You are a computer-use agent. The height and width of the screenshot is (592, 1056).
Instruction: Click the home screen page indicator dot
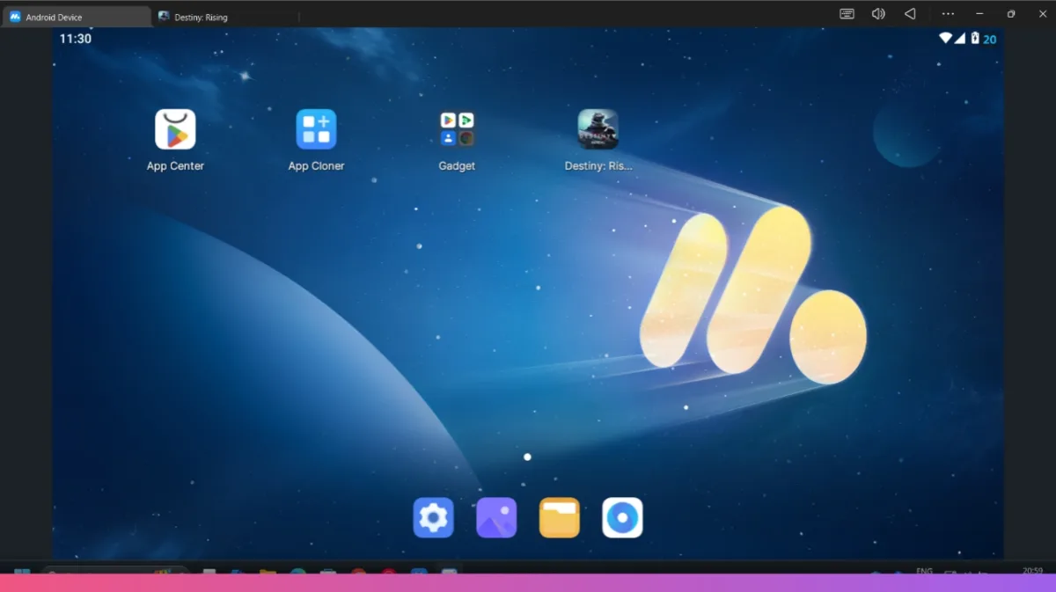click(527, 457)
